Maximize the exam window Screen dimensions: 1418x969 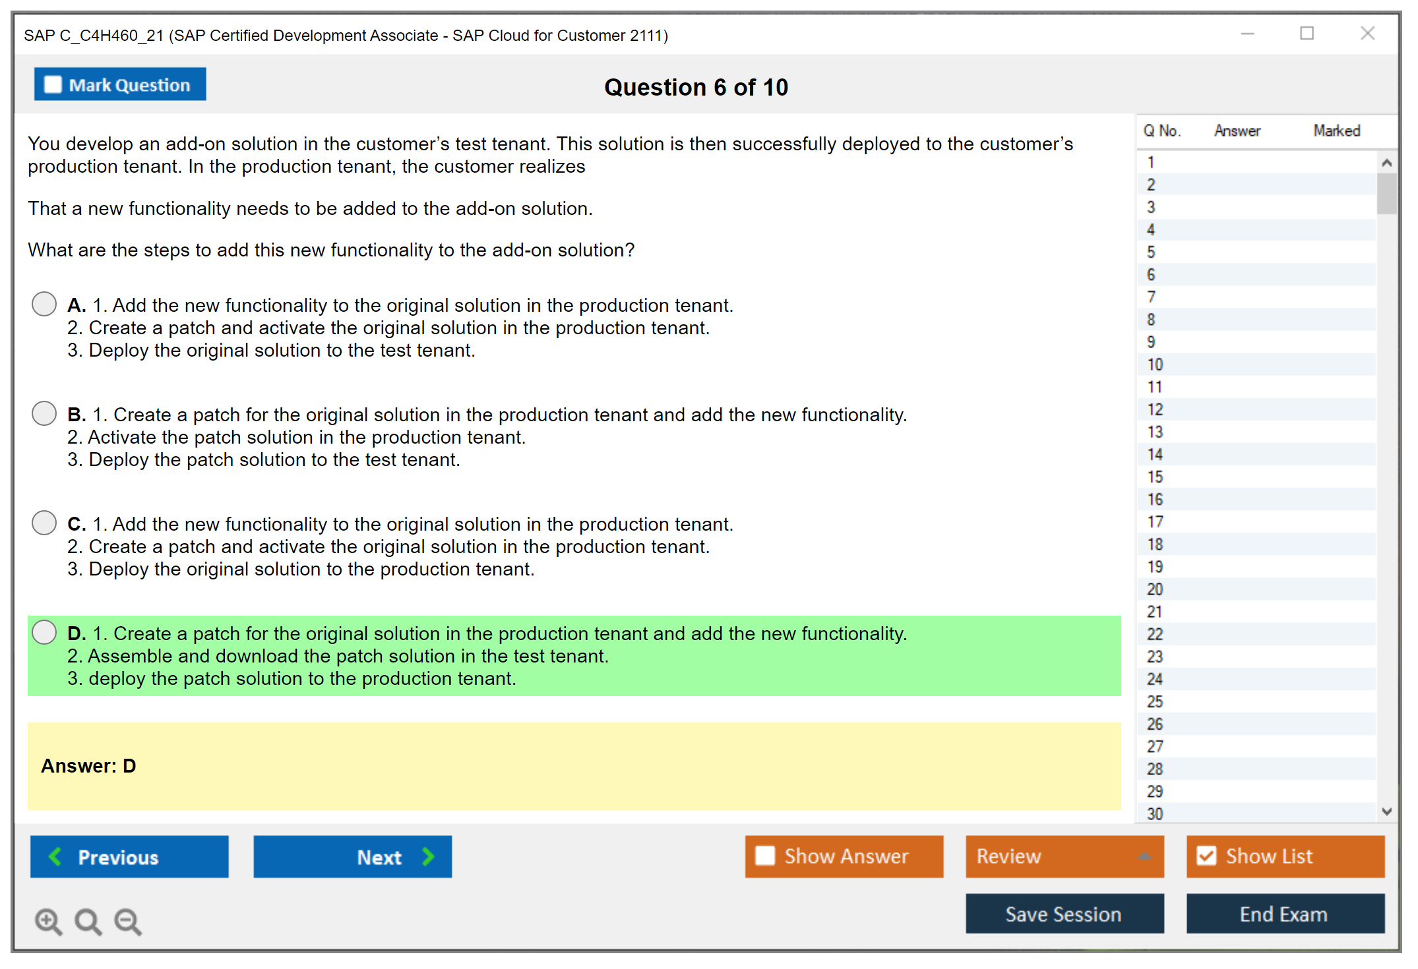tap(1307, 34)
